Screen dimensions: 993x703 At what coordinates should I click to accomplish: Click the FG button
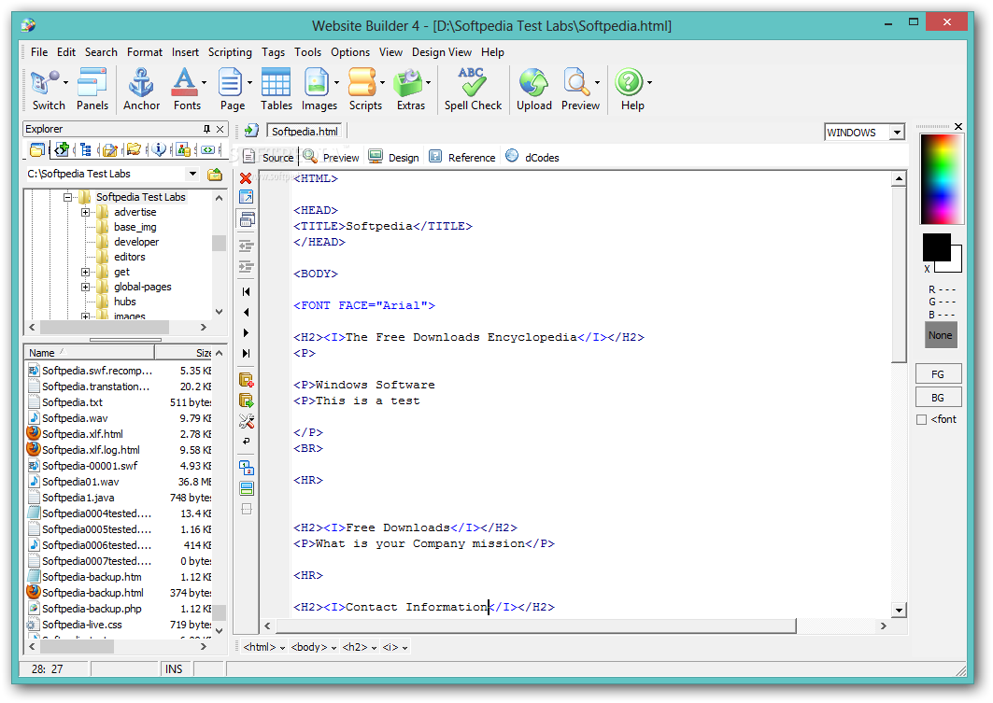click(938, 374)
